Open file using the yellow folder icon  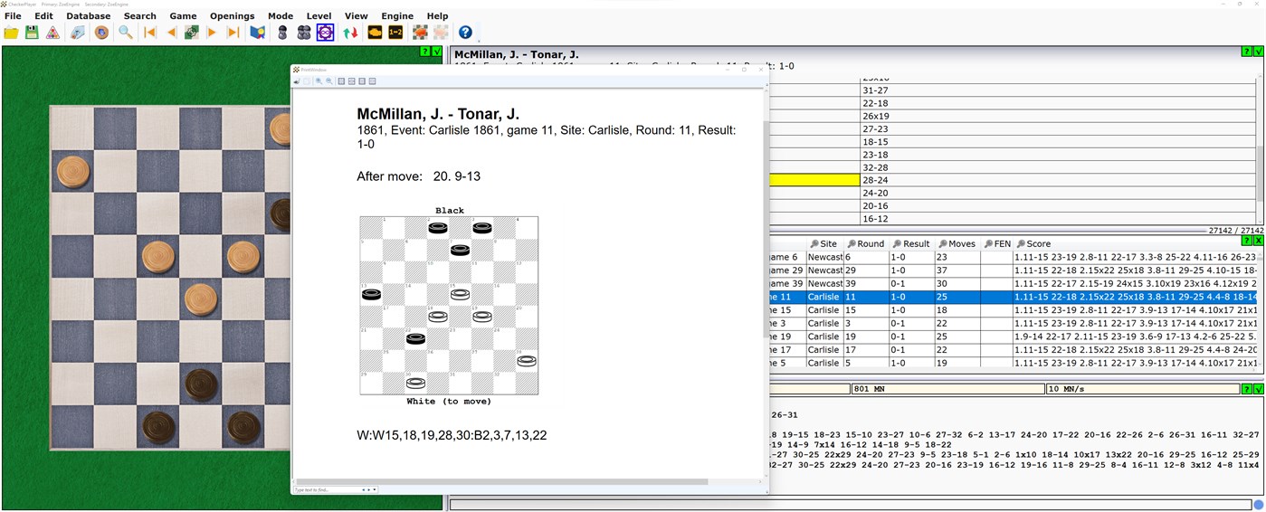click(11, 33)
